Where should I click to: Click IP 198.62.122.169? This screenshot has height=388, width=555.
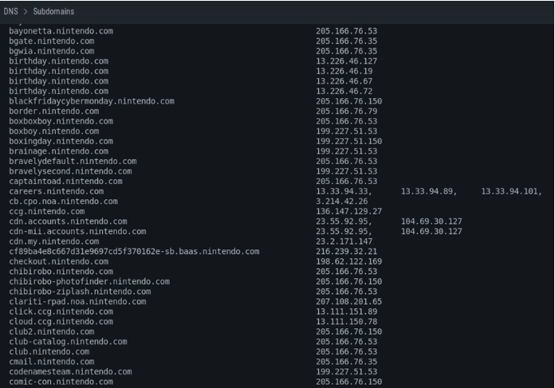pyautogui.click(x=348, y=261)
